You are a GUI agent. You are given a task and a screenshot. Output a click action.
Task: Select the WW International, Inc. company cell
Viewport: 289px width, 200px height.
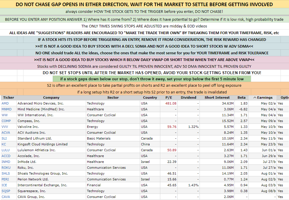[51, 115]
